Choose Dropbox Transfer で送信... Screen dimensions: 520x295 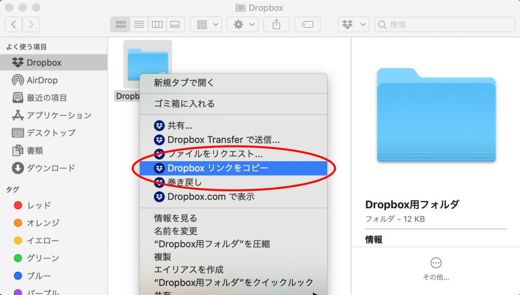point(234,140)
